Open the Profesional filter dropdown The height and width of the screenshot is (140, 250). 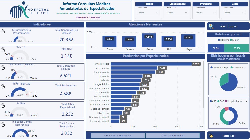point(206,13)
